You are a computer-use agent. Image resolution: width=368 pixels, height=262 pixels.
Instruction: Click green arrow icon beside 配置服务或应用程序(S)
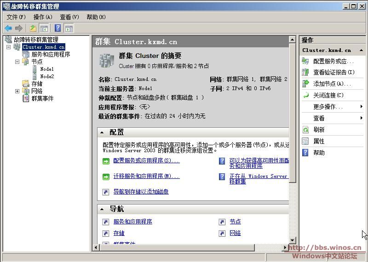[106, 161]
